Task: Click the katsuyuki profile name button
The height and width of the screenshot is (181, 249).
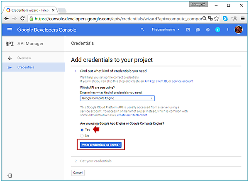Action: [198, 5]
